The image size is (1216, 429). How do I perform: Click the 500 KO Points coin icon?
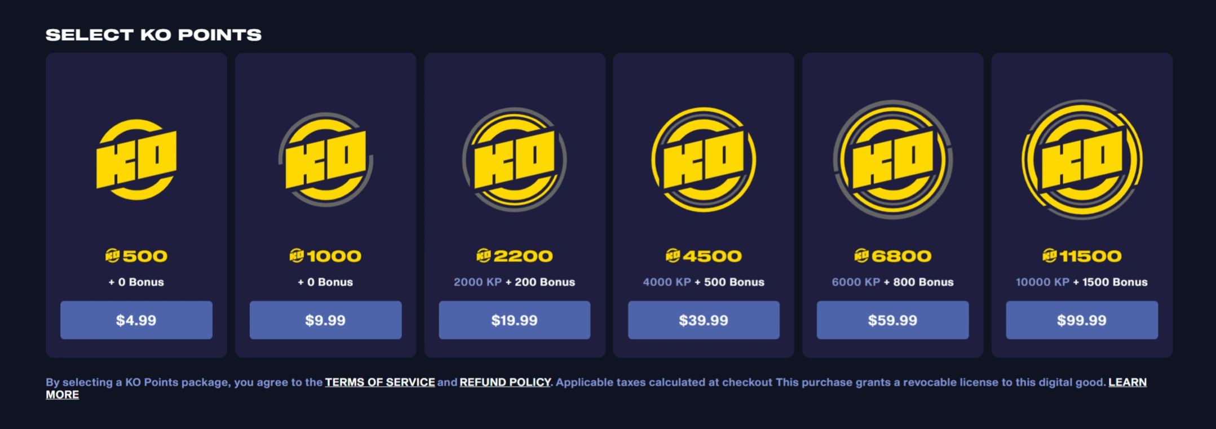point(136,160)
